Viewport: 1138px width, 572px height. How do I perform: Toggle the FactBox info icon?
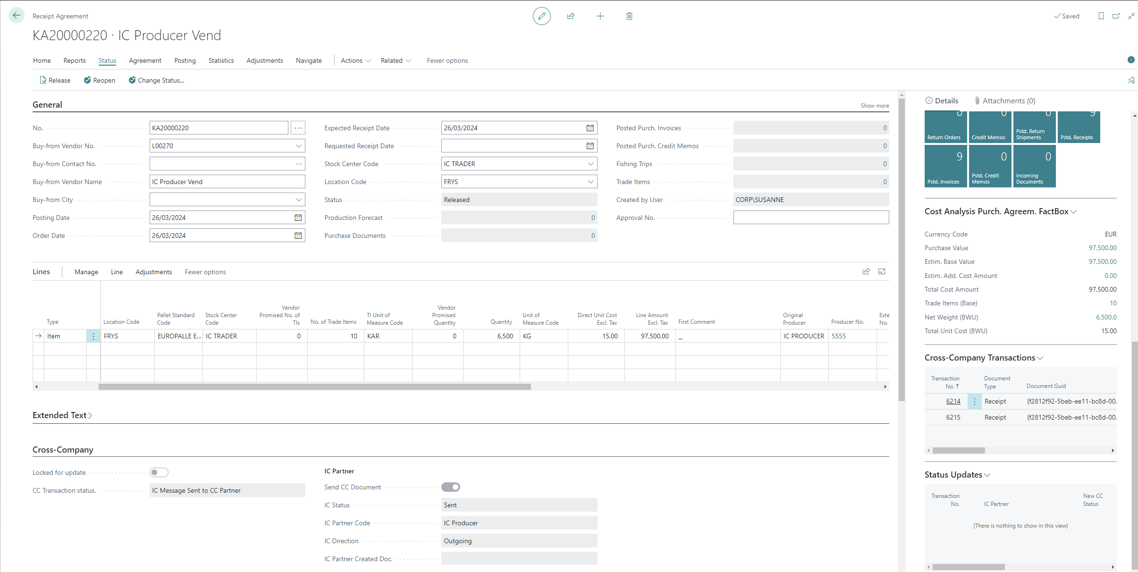[1131, 59]
